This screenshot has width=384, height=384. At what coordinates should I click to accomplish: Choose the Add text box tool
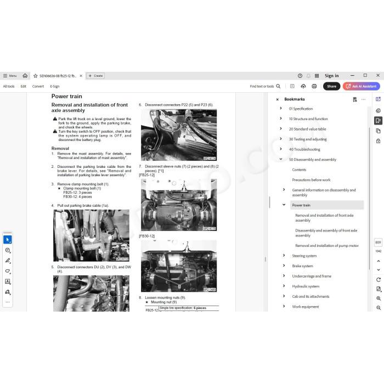coord(8,281)
